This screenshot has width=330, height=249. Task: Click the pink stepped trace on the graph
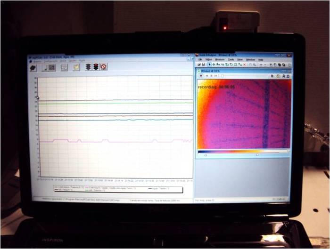coord(116,141)
